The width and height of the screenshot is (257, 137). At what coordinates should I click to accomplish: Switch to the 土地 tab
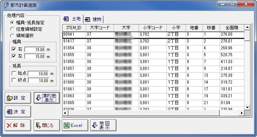point(73,19)
